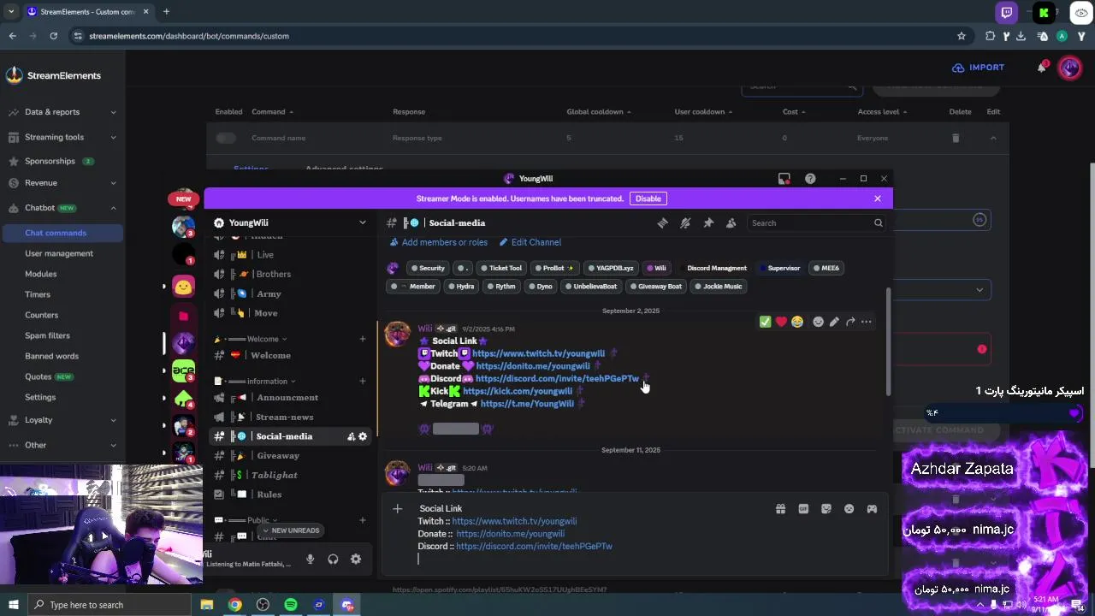
Task: Open Banned words in the sidebar
Action: 51,356
